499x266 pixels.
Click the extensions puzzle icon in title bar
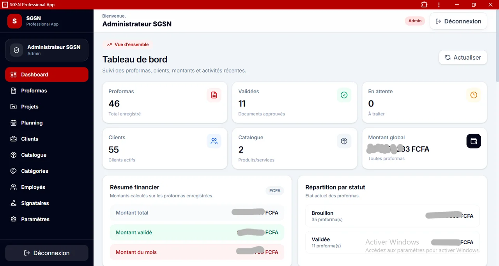(x=424, y=5)
